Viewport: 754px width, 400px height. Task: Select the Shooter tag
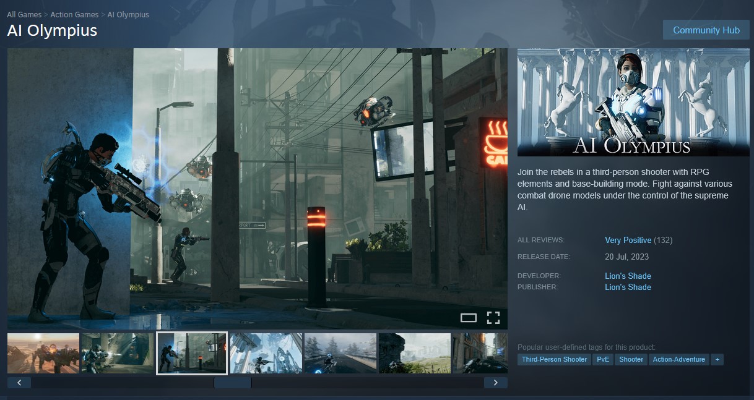(631, 359)
